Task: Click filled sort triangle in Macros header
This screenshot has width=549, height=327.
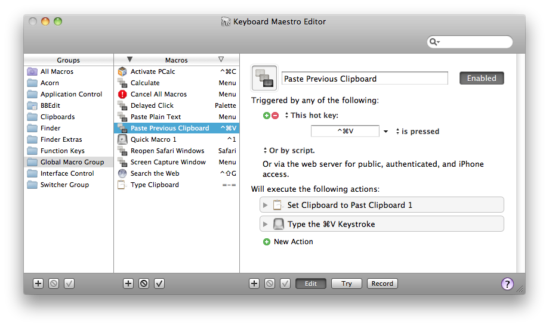Action: coord(129,60)
